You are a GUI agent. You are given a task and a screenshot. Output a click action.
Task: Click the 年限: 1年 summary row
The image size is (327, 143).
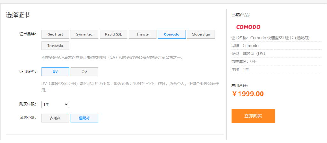(x=276, y=69)
